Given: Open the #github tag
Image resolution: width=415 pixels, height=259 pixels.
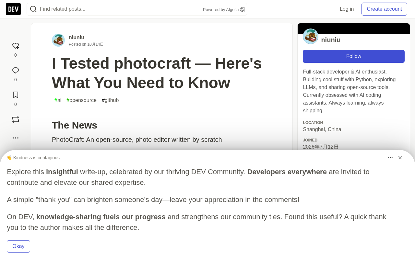Looking at the screenshot, I should [110, 100].
